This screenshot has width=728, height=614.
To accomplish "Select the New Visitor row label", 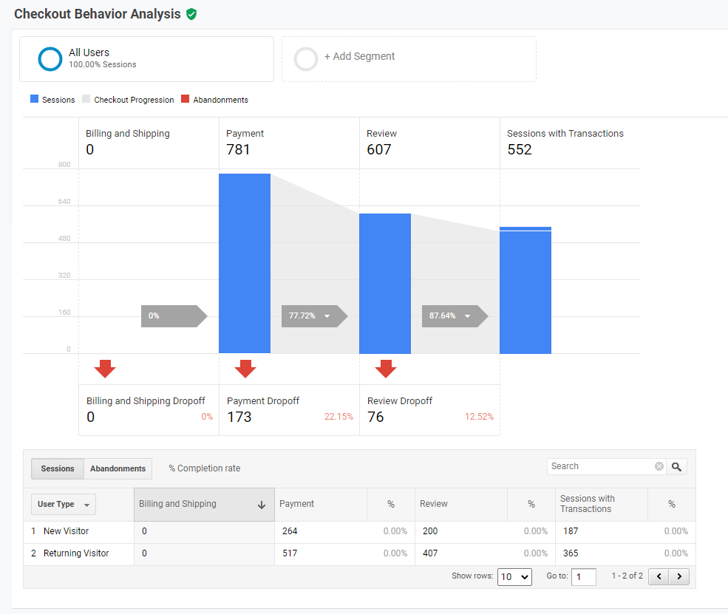I will (66, 531).
